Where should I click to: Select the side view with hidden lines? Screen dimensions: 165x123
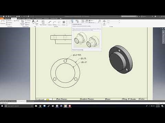point(61,39)
